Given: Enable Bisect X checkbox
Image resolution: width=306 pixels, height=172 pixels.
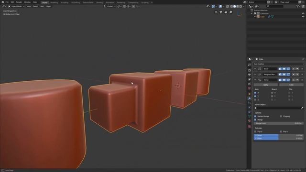Looking at the screenshot, I should [x=272, y=93].
